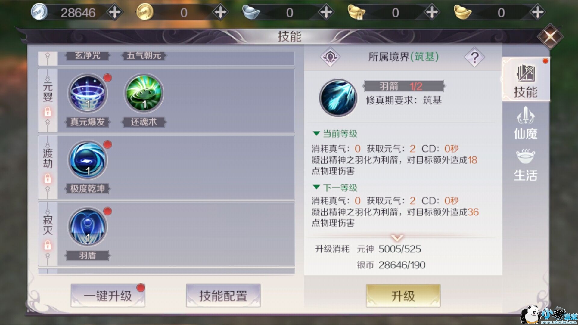578x325 pixels.
Task: Click the 一键升级 button
Action: point(108,296)
